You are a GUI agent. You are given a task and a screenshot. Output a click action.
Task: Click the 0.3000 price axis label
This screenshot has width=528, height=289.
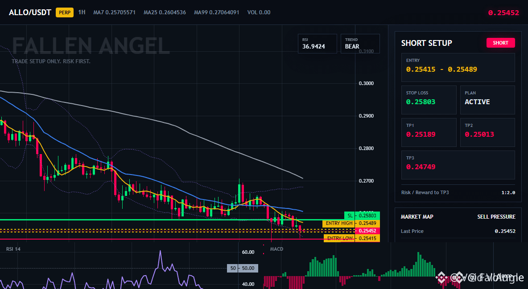[x=366, y=83]
